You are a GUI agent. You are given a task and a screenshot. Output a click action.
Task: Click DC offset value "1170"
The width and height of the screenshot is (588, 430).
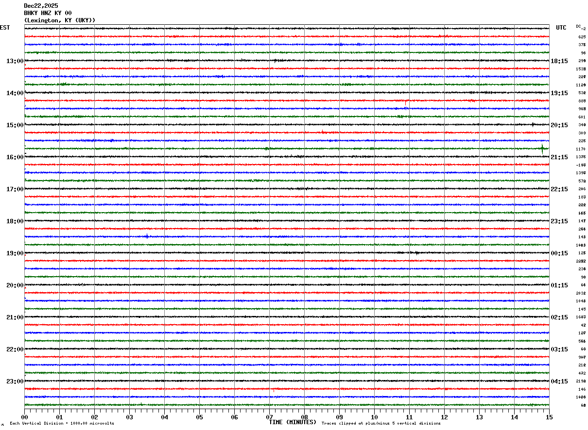581,149
